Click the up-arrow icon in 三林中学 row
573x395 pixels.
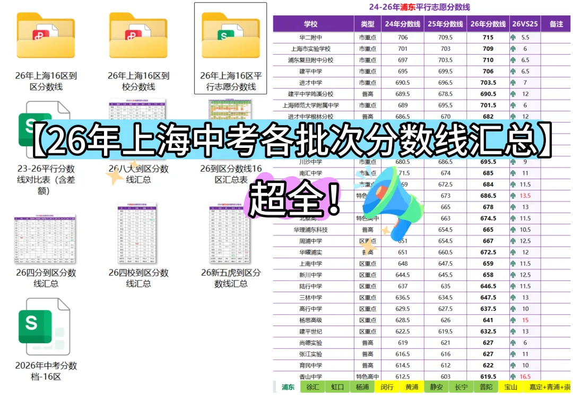(x=513, y=297)
